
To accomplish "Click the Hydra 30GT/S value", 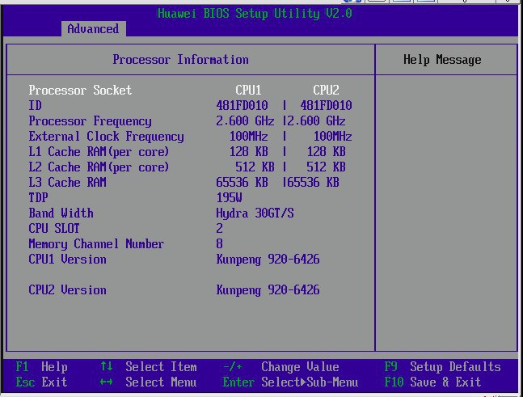I will [x=255, y=213].
